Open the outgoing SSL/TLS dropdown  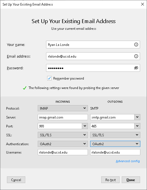[115, 135]
